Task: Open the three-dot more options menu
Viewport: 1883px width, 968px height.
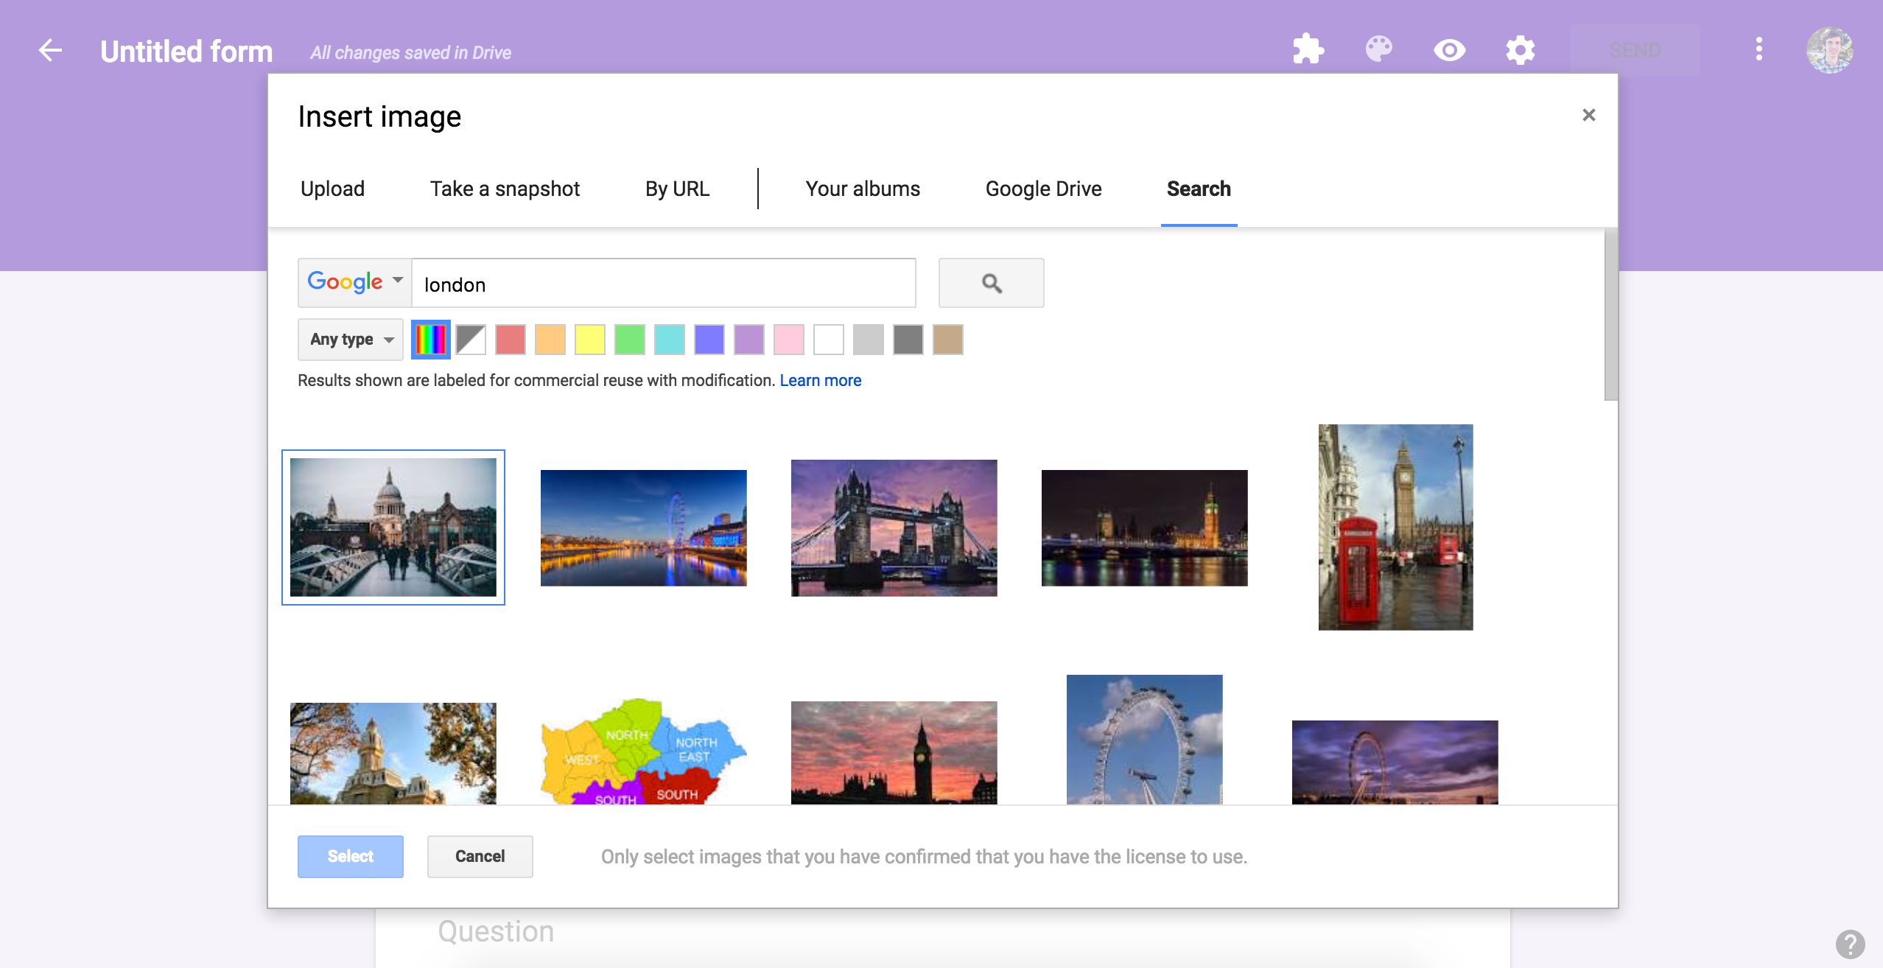Action: pyautogui.click(x=1758, y=50)
